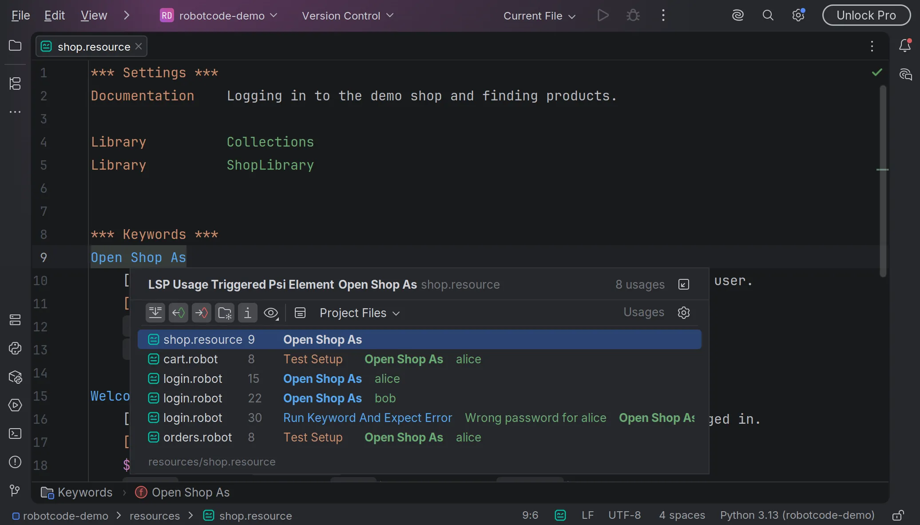Viewport: 920px width, 525px height.
Task: Open usages in Find tool window
Action: pyautogui.click(x=684, y=284)
